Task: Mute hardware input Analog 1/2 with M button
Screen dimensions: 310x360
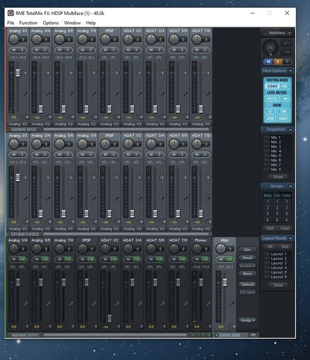Action: (14, 50)
